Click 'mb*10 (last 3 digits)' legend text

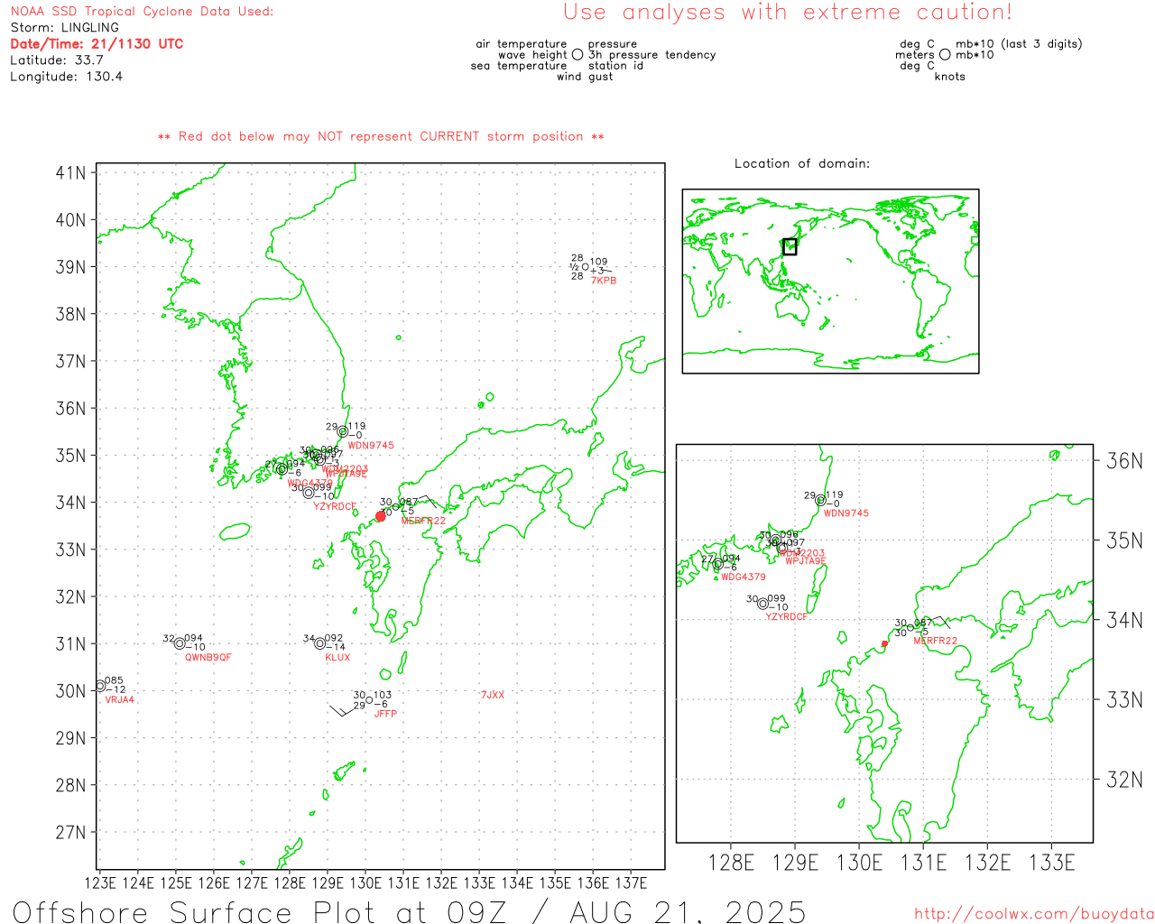(x=1019, y=44)
